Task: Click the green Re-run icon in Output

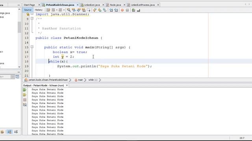Action: pyautogui.click(x=24, y=90)
